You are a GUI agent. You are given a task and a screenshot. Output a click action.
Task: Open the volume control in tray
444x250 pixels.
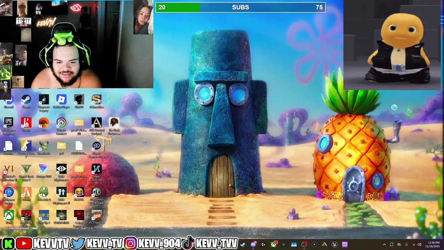tap(419, 245)
